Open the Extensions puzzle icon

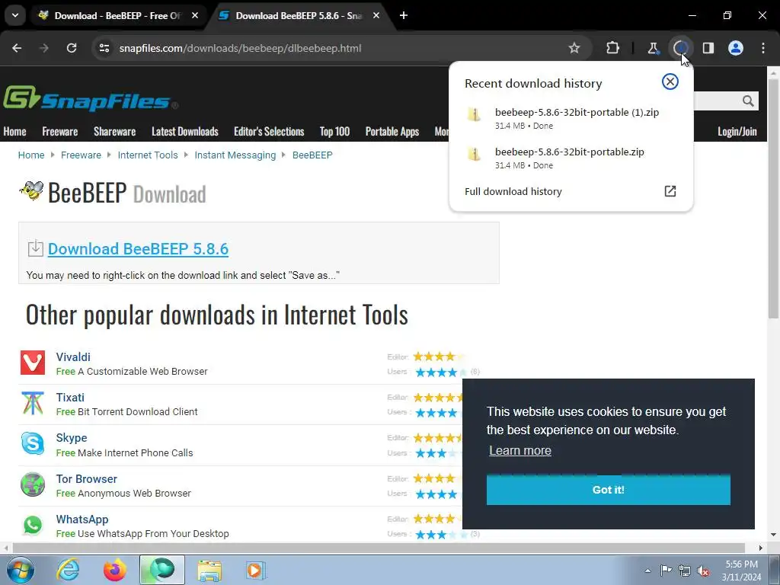(x=612, y=48)
